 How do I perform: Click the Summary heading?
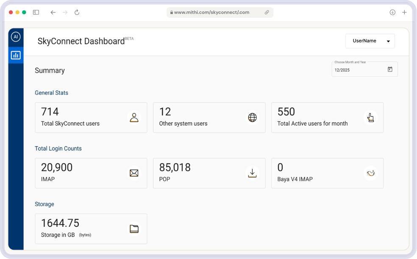pos(50,70)
